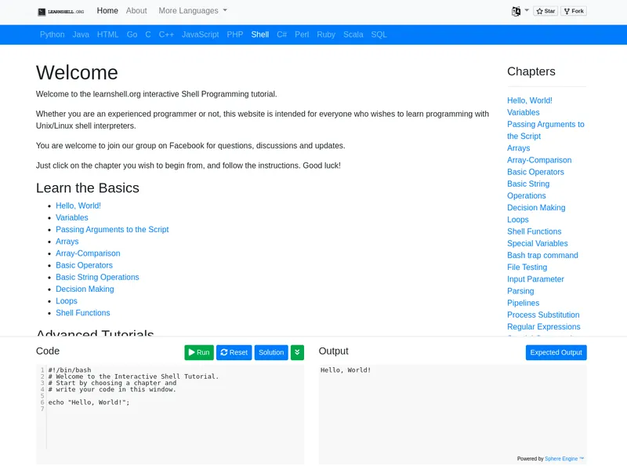Reset the code editor
Viewport: 627px width, 466px height.
point(234,353)
